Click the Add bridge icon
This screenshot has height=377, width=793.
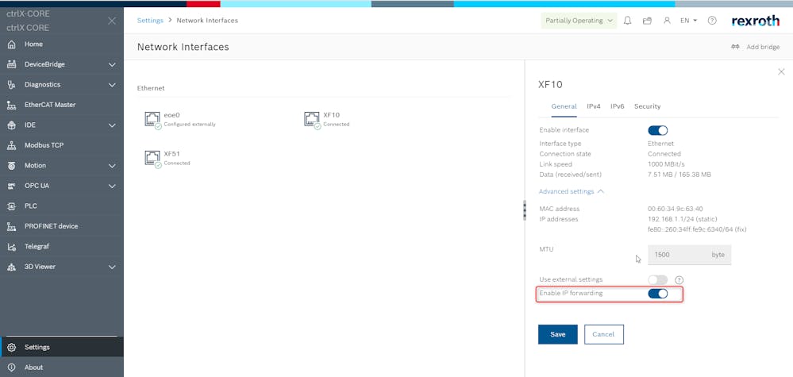click(x=736, y=47)
